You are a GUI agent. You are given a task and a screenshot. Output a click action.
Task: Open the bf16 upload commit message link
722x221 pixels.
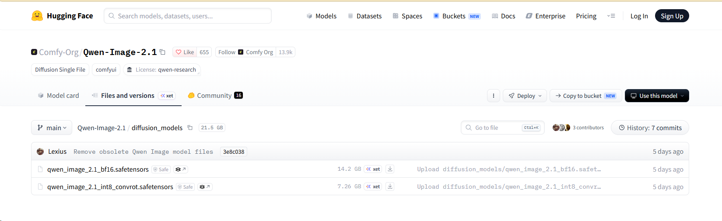click(509, 169)
